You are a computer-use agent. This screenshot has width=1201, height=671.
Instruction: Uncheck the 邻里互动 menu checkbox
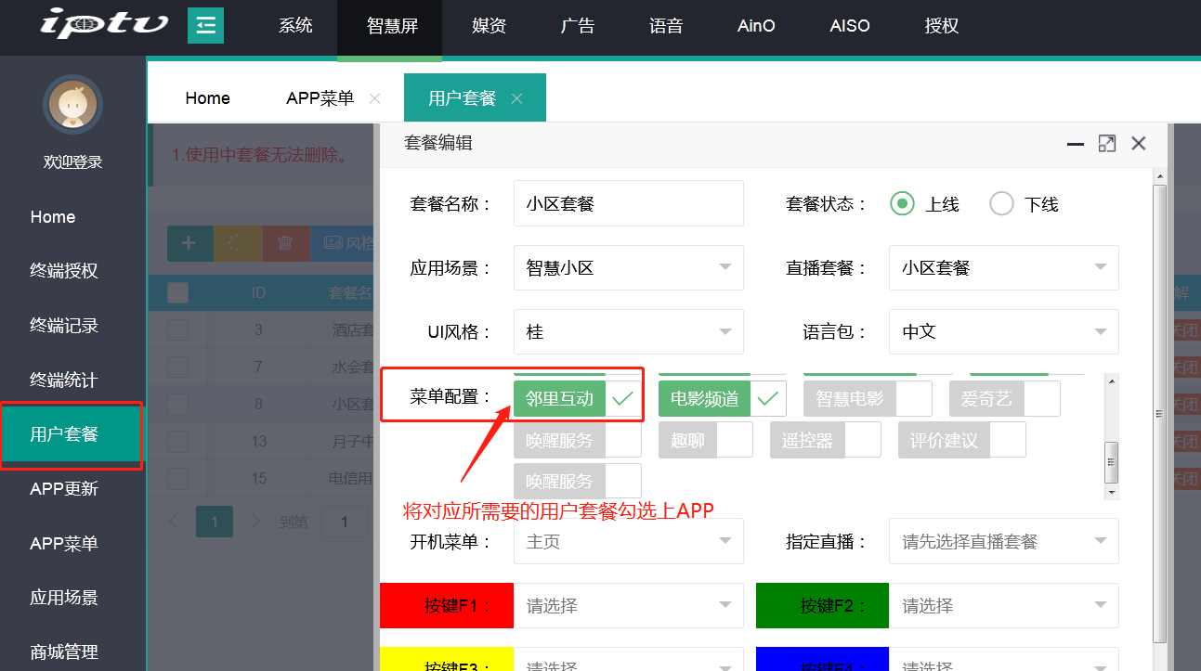pyautogui.click(x=622, y=399)
